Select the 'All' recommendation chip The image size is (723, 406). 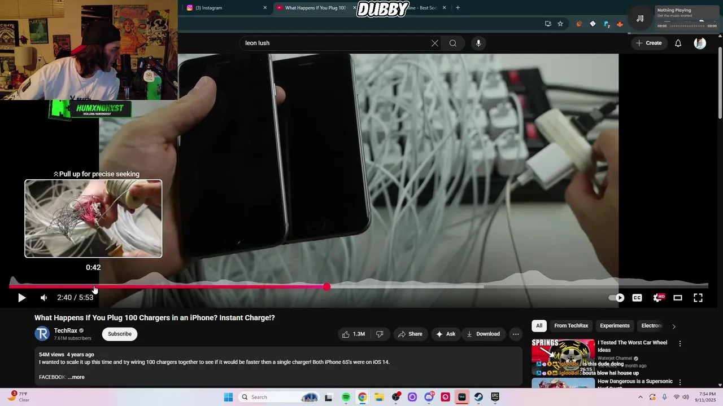[x=539, y=325]
